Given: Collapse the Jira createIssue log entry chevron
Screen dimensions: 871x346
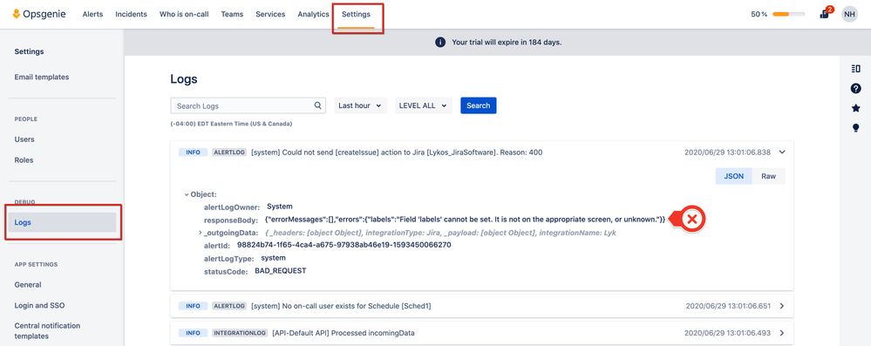Looking at the screenshot, I should pos(782,152).
